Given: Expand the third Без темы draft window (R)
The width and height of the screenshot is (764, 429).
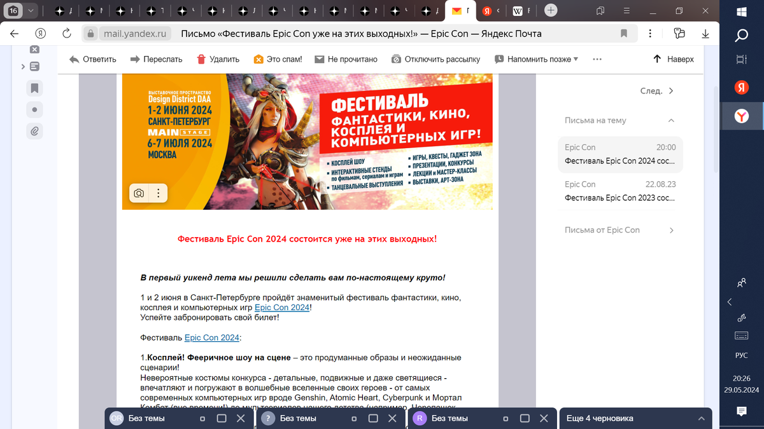Looking at the screenshot, I should (x=525, y=418).
